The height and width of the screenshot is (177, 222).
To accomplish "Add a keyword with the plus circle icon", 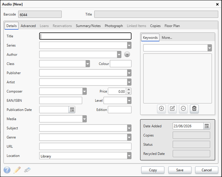I will (161, 109).
